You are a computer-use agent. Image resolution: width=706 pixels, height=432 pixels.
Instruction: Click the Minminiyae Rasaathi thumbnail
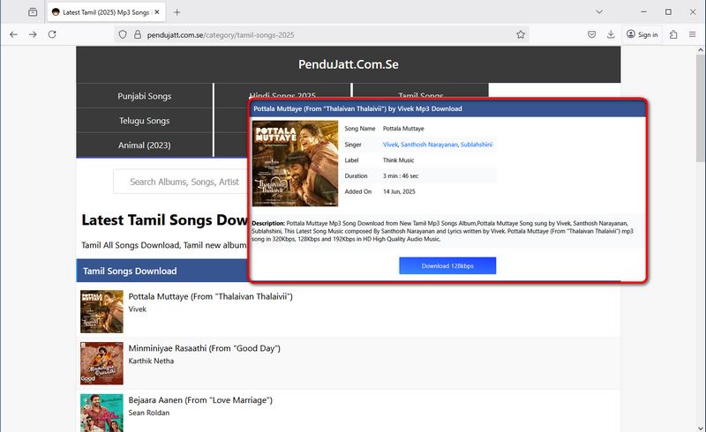point(101,363)
